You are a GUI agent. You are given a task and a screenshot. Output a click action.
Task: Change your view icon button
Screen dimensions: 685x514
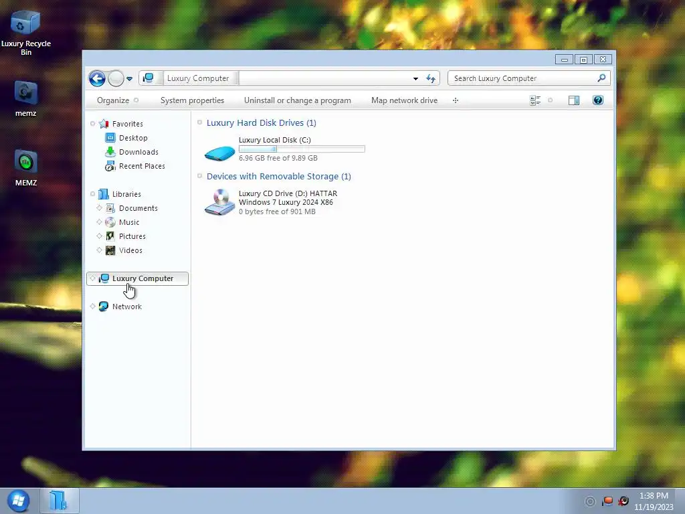click(x=535, y=100)
